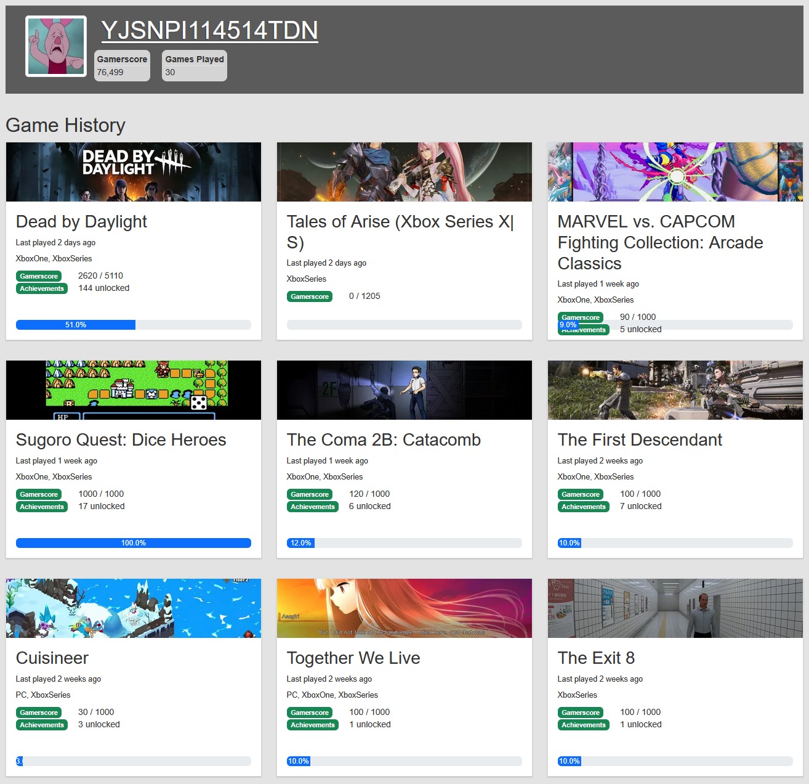809x784 pixels.
Task: Click Dead by Daylight's Gamerscore badge
Action: (x=39, y=276)
